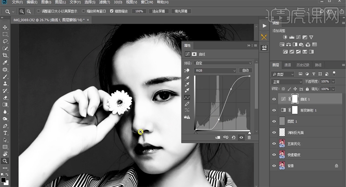Uncheck scrubby zoom checkbox
346x187 pixels.
tap(111, 11)
